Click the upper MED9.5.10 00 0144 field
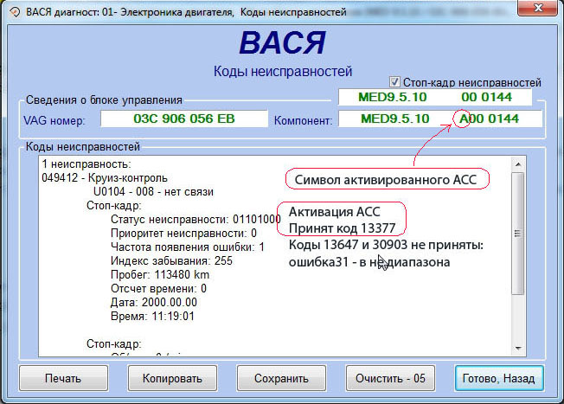564x404 pixels. point(435,97)
